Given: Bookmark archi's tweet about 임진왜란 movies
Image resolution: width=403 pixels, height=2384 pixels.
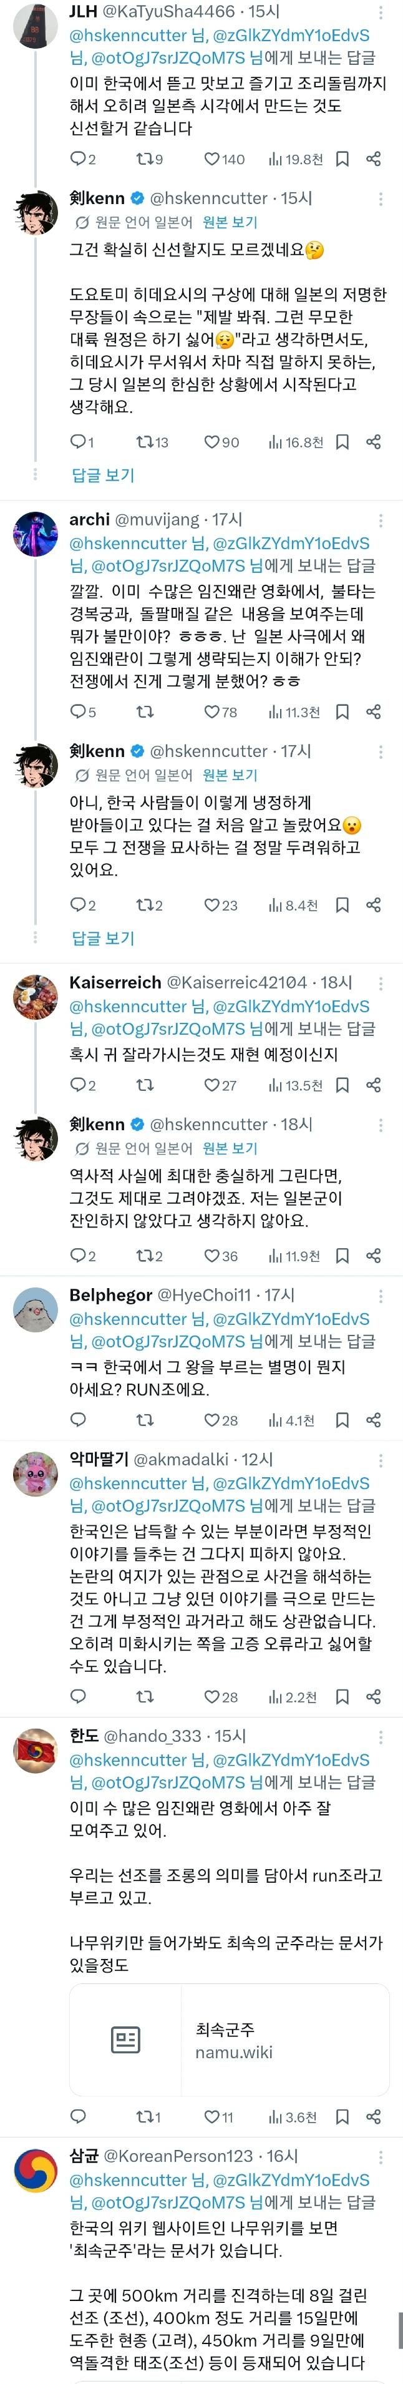Looking at the screenshot, I should pyautogui.click(x=342, y=711).
